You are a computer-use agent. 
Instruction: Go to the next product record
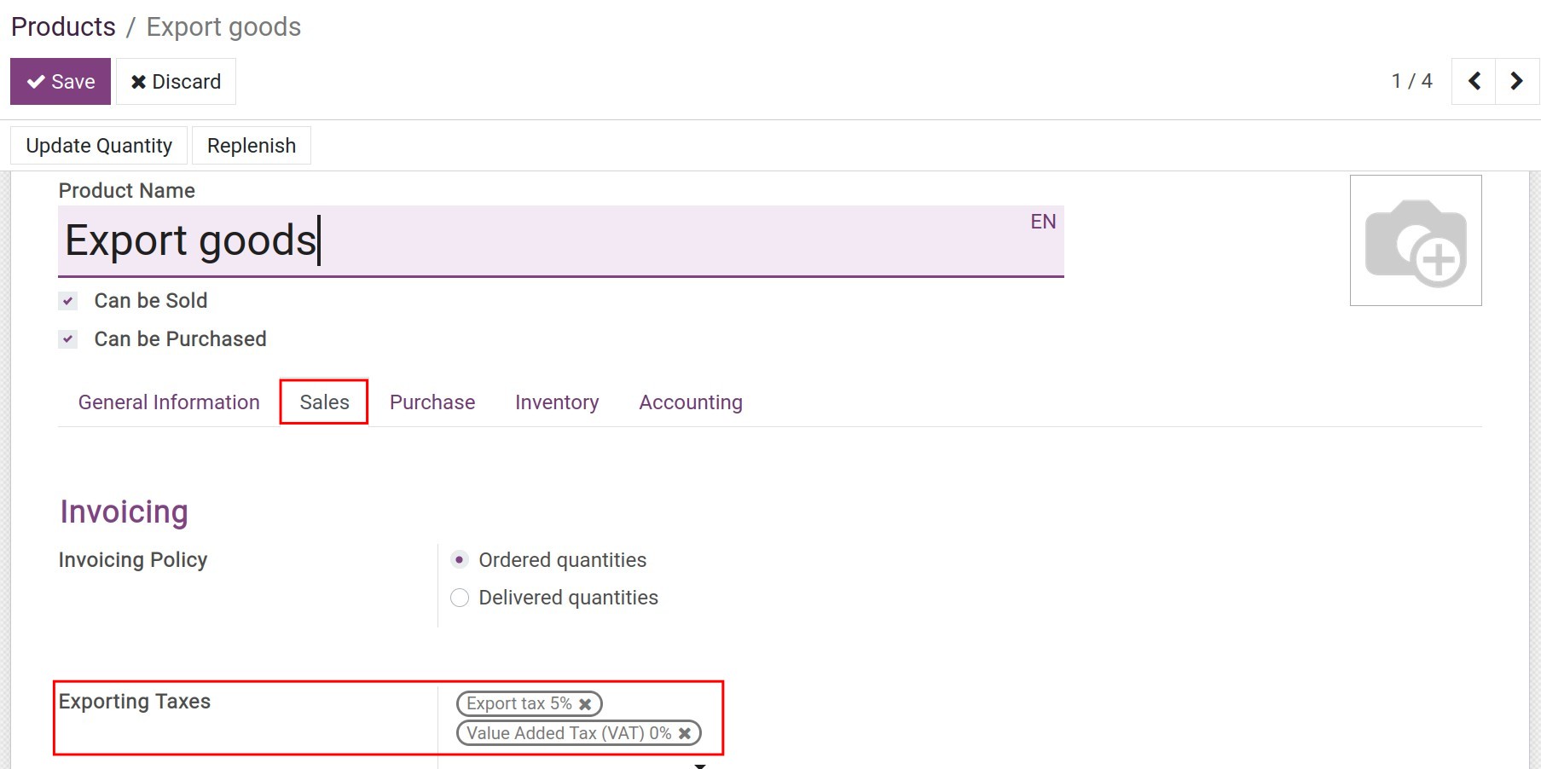coord(1516,81)
